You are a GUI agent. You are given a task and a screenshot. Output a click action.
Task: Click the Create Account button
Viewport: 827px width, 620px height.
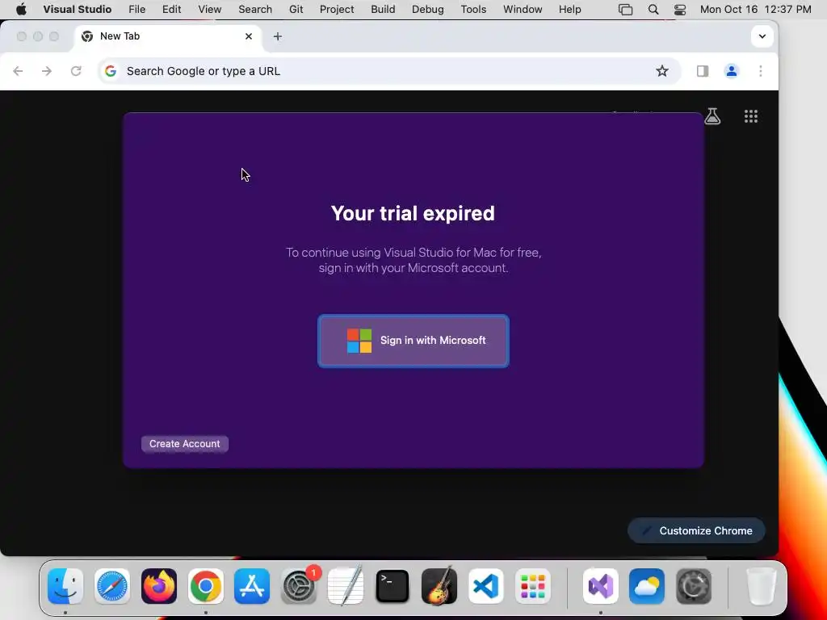[185, 444]
